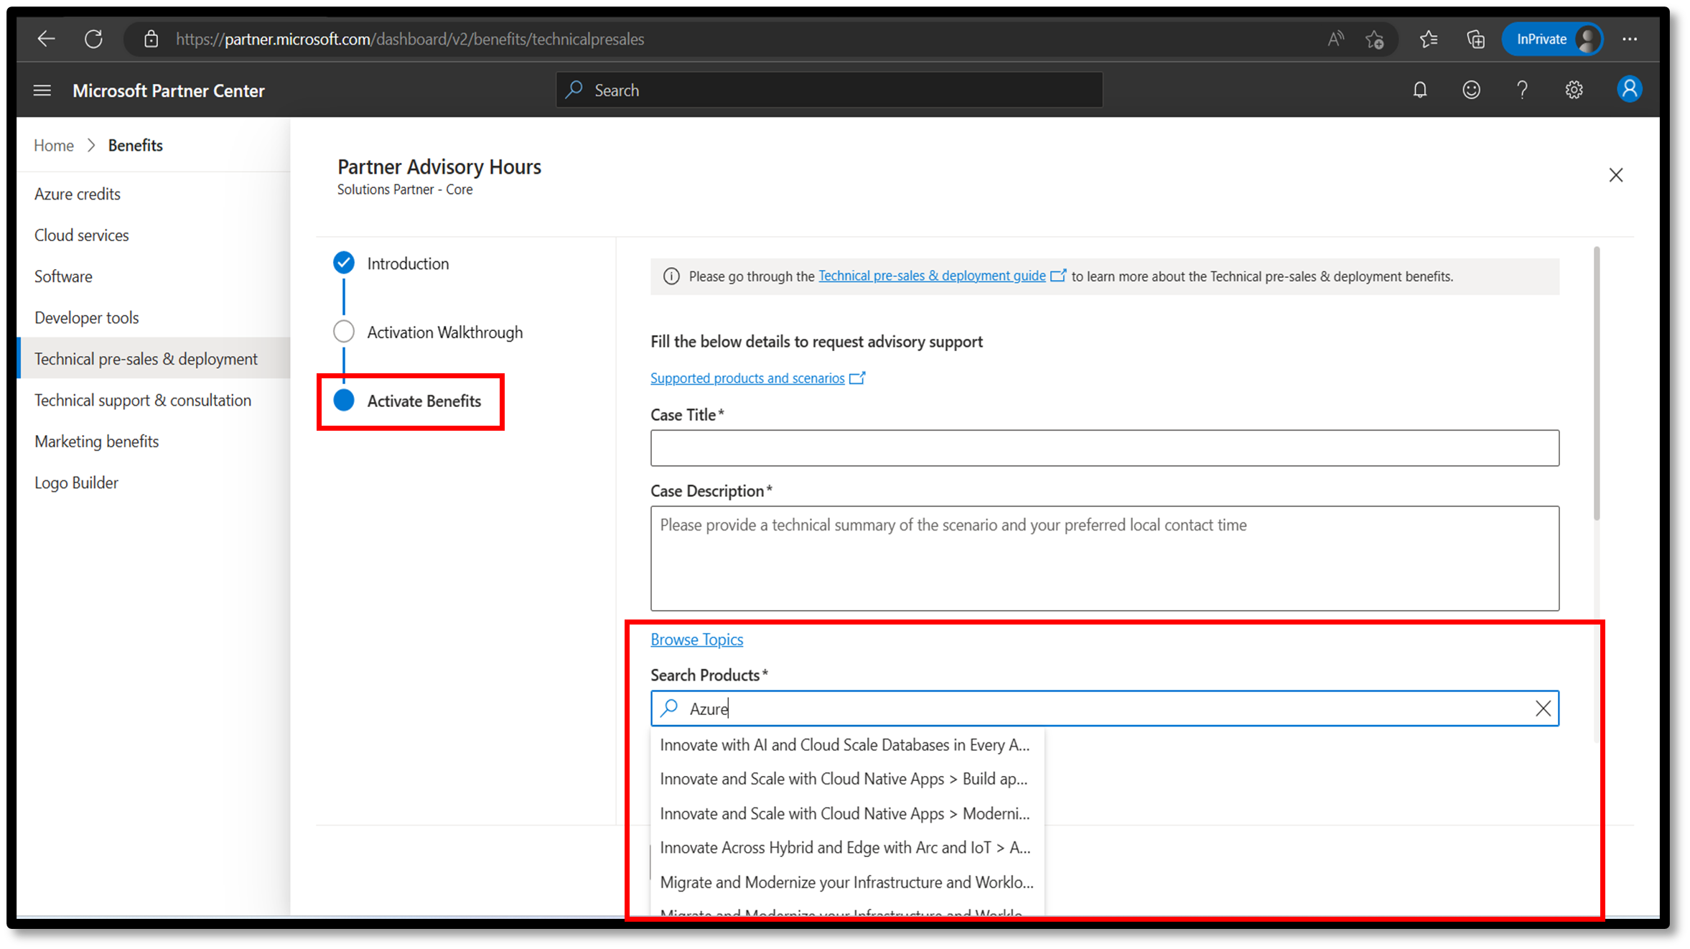This screenshot has width=1690, height=949.
Task: Click the InPrivate browser indicator icon
Action: (1552, 38)
